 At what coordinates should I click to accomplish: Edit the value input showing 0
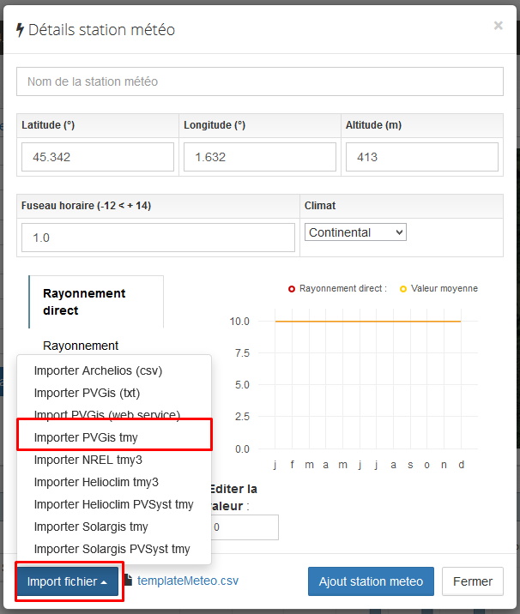tap(245, 527)
